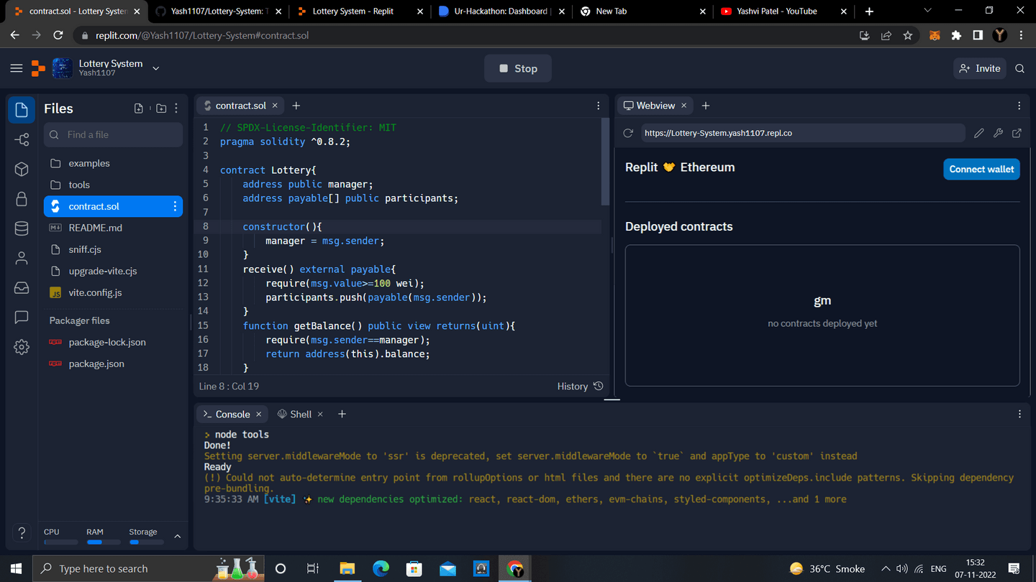Click the Storage usage bar
This screenshot has height=582, width=1036.
[x=147, y=542]
